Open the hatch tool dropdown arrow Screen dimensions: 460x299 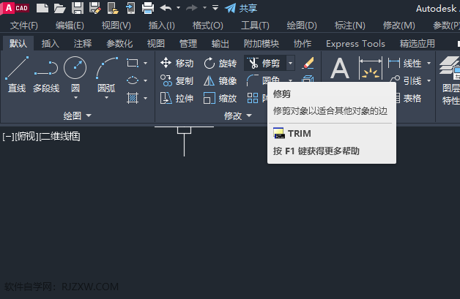click(x=146, y=98)
